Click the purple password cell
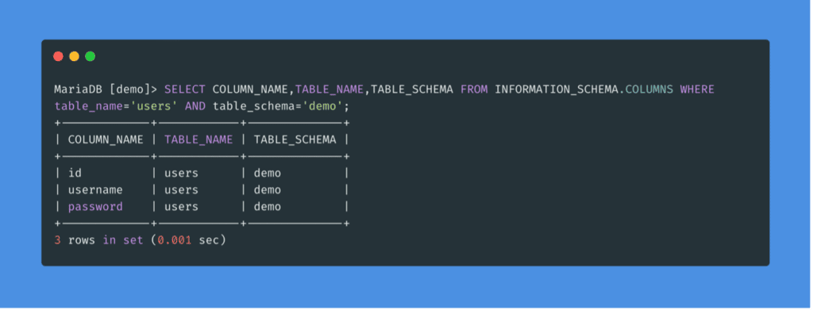The height and width of the screenshot is (310, 813). point(95,207)
